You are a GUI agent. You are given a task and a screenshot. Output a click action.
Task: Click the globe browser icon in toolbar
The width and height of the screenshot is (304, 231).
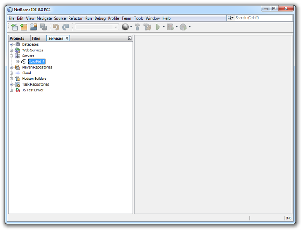pyautogui.click(x=125, y=27)
